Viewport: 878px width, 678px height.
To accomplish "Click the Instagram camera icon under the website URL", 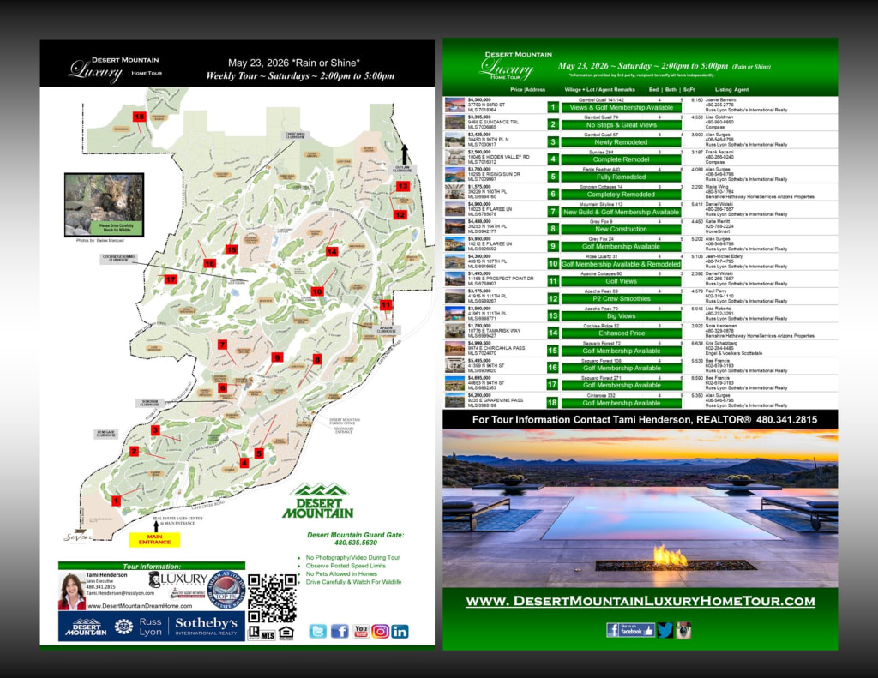I will (x=683, y=630).
